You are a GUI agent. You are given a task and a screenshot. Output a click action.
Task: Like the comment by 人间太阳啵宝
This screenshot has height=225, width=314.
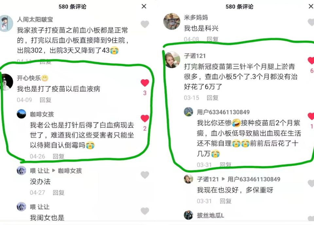(x=145, y=24)
